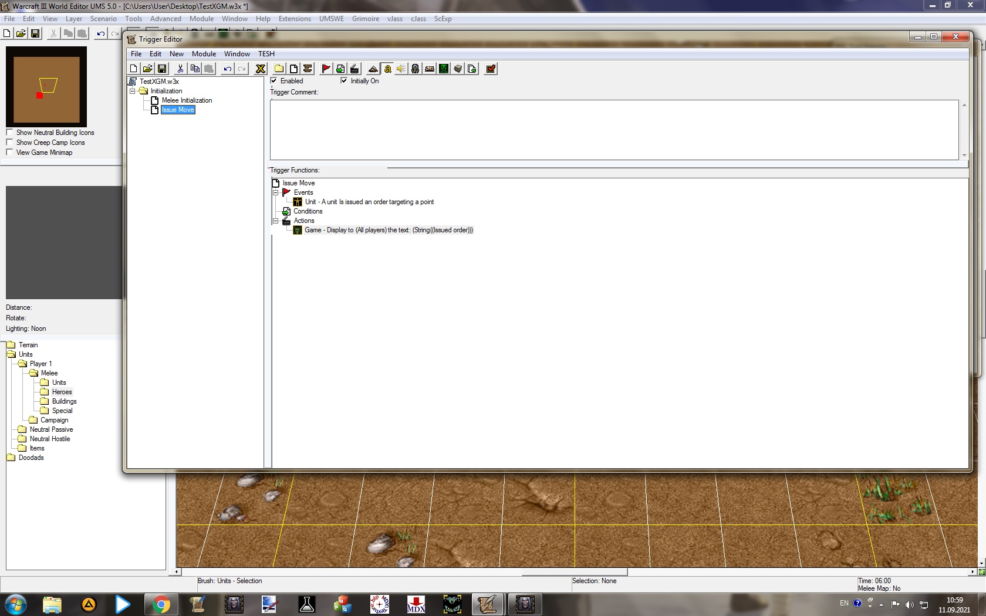The height and width of the screenshot is (616, 986).
Task: Open Google Chrome from the taskbar
Action: pos(161,604)
